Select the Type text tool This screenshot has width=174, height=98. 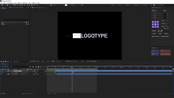click(x=24, y=5)
